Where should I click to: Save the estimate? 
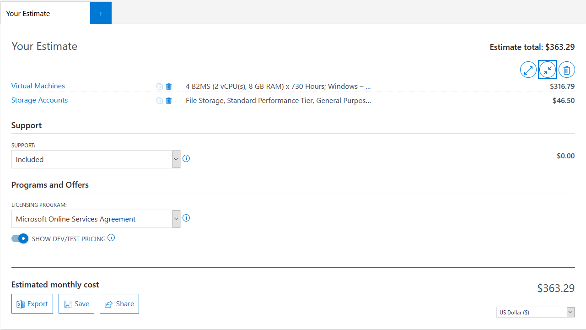coord(76,304)
